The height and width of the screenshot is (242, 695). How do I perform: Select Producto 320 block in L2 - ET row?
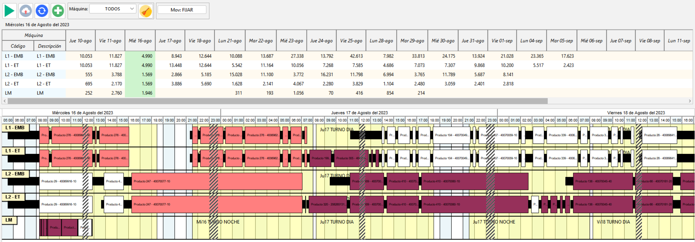point(328,205)
